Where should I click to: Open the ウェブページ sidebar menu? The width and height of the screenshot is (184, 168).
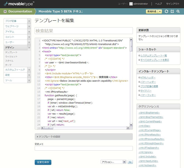15,26
